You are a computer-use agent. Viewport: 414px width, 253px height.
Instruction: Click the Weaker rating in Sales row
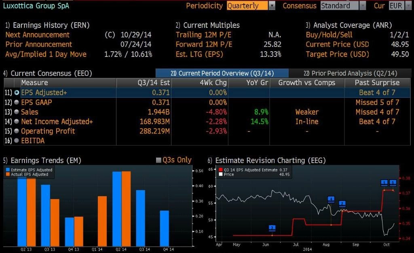point(307,112)
